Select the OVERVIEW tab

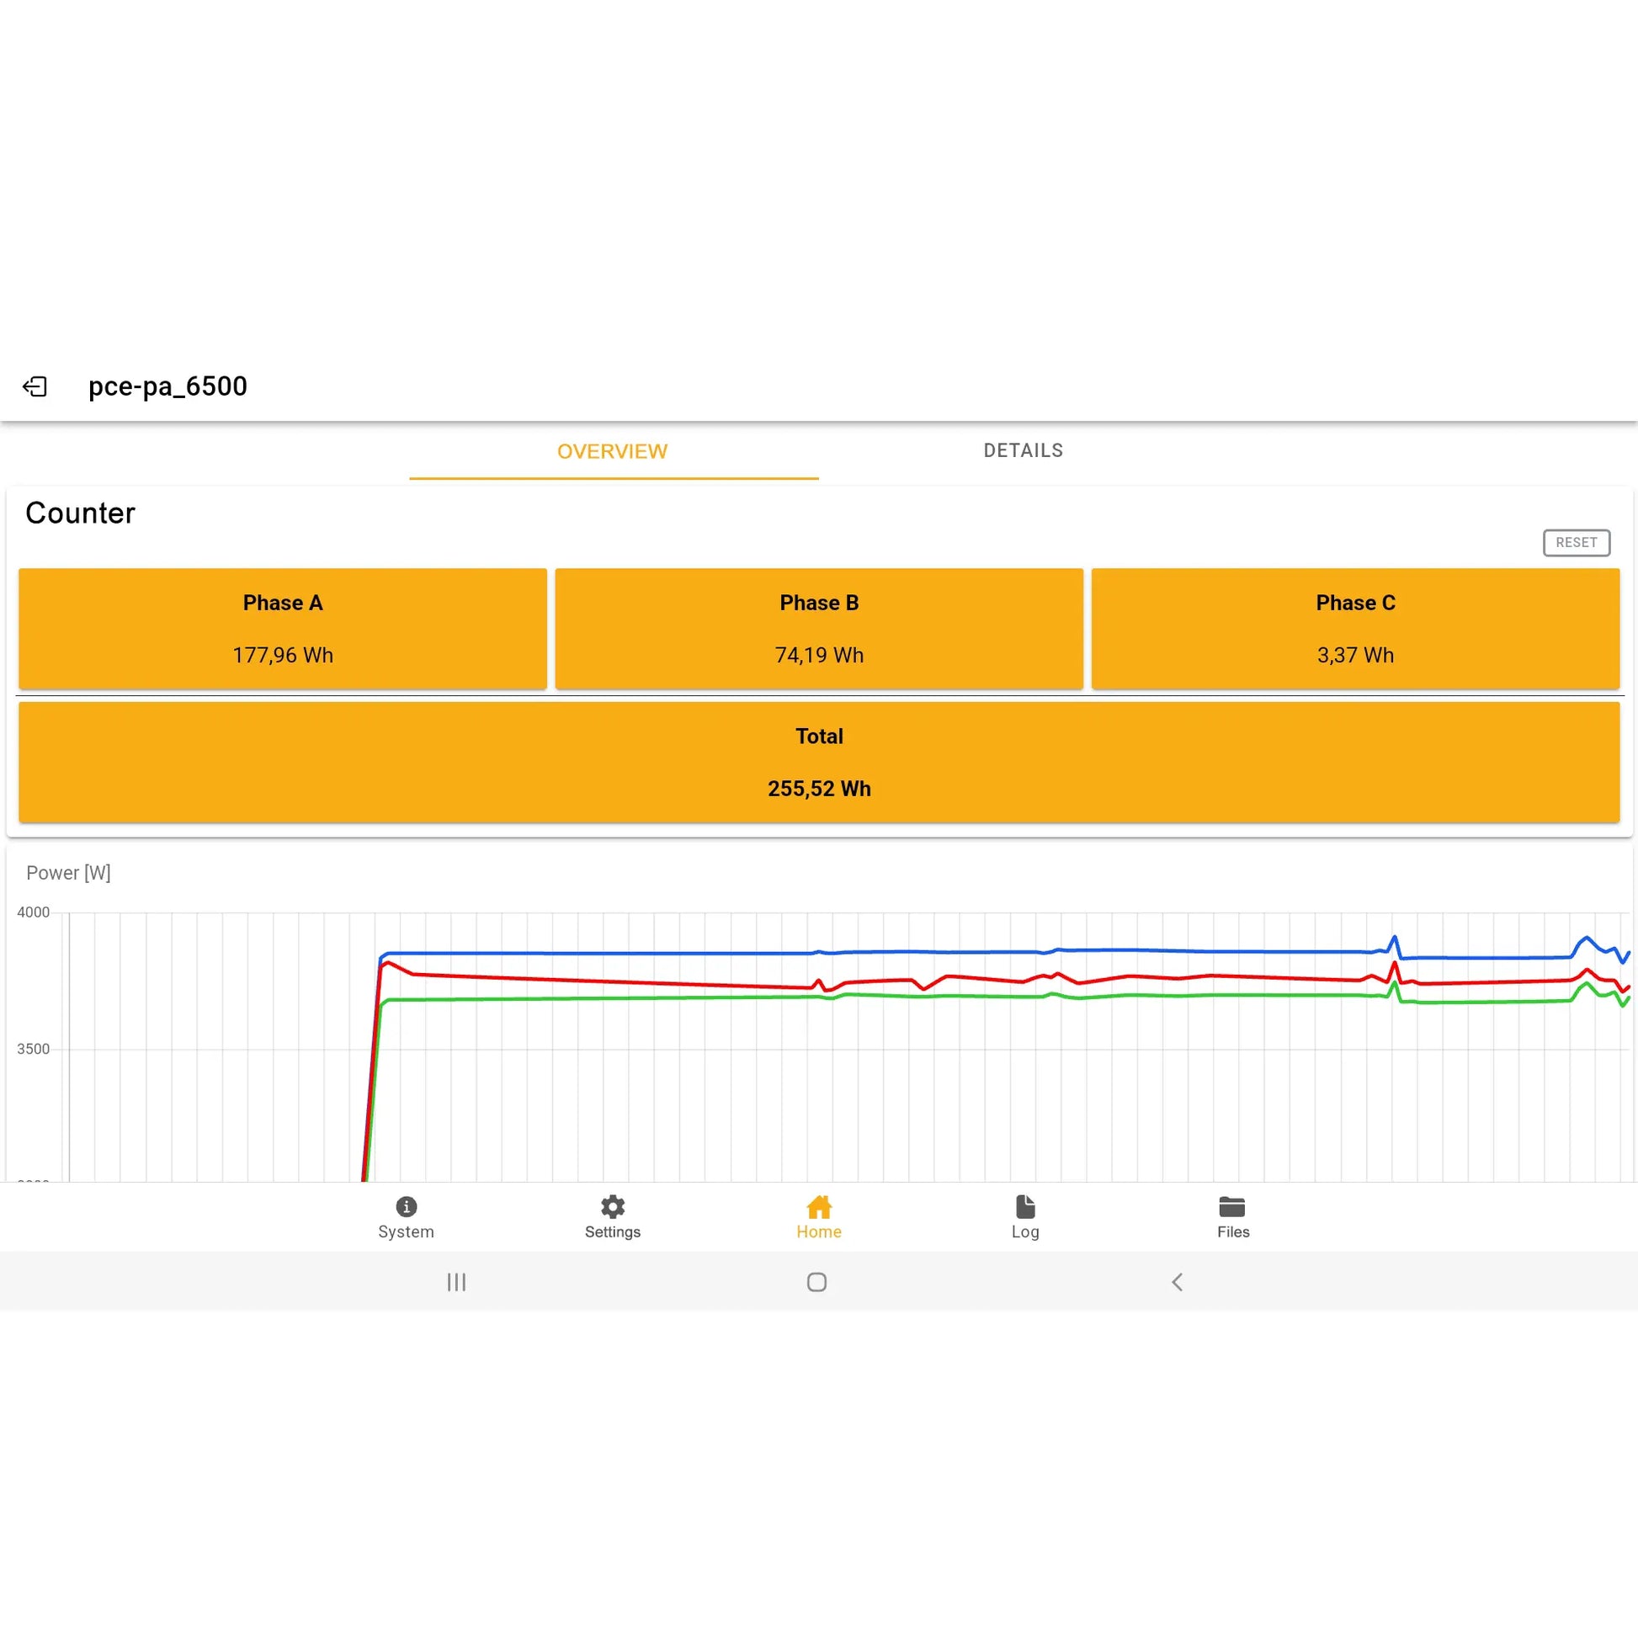[x=612, y=451]
